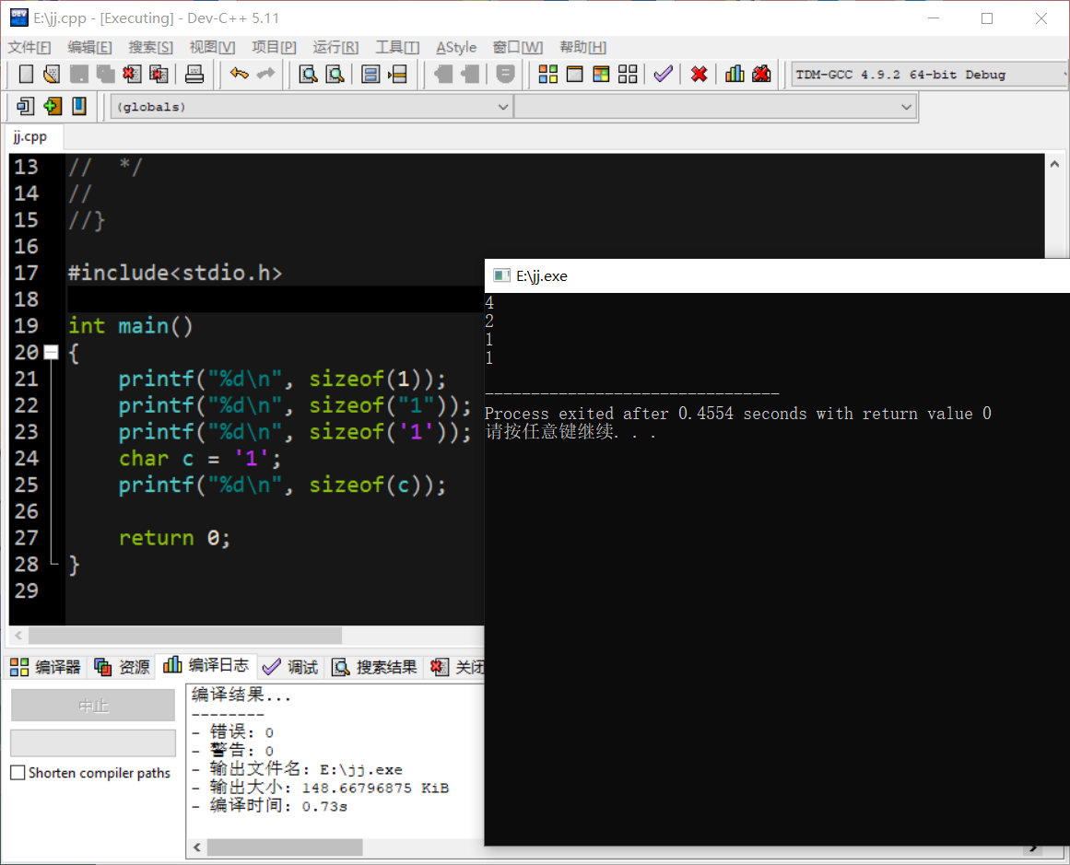This screenshot has width=1070, height=865.
Task: Open the 视图[V] menu
Action: click(212, 47)
